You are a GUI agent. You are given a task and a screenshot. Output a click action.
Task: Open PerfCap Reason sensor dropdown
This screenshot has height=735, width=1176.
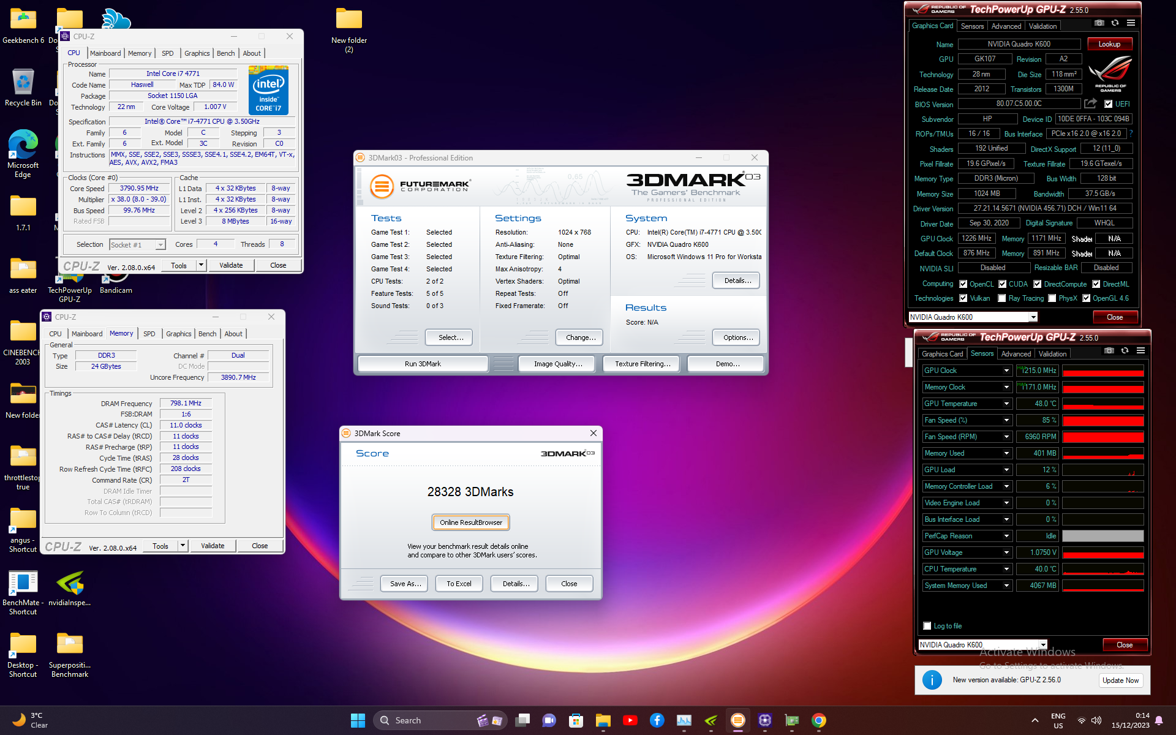(1006, 536)
